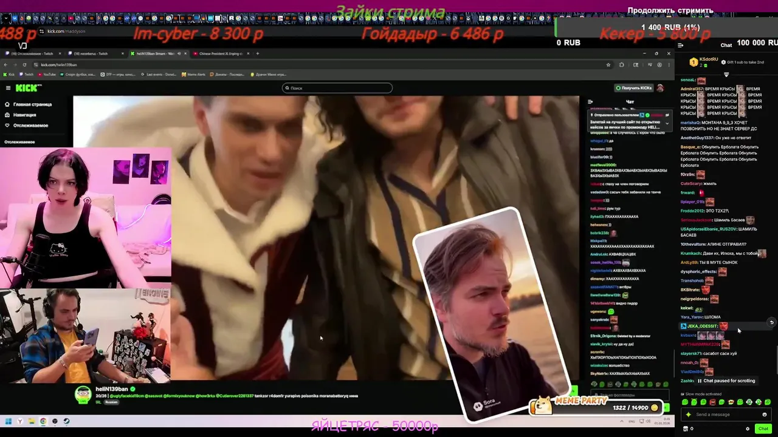Go back in browser
Image resolution: width=778 pixels, height=437 pixels.
point(6,65)
